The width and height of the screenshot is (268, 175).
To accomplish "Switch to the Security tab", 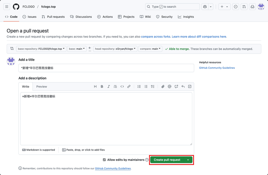I will pos(164,17).
